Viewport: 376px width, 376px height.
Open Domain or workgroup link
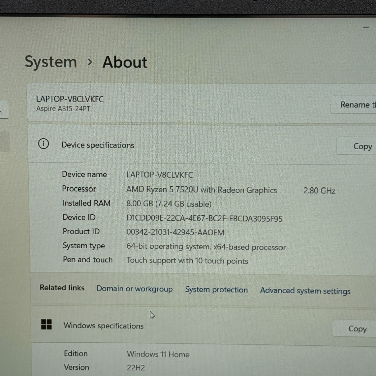[x=135, y=289]
